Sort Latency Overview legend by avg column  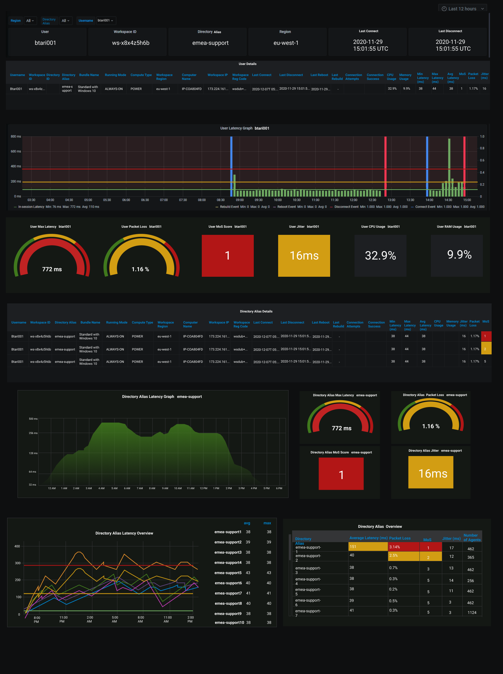click(x=247, y=523)
